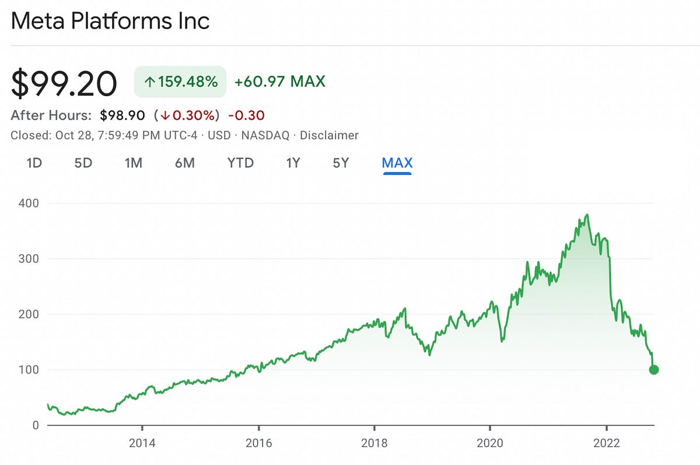The width and height of the screenshot is (700, 465).
Task: Select the green 159.48% gain badge
Action: tap(179, 82)
